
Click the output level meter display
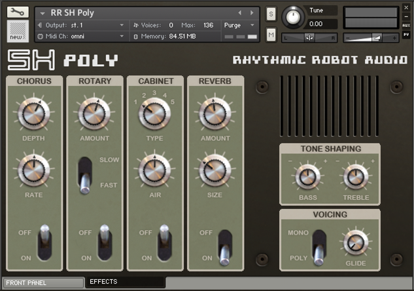[x=371, y=18]
